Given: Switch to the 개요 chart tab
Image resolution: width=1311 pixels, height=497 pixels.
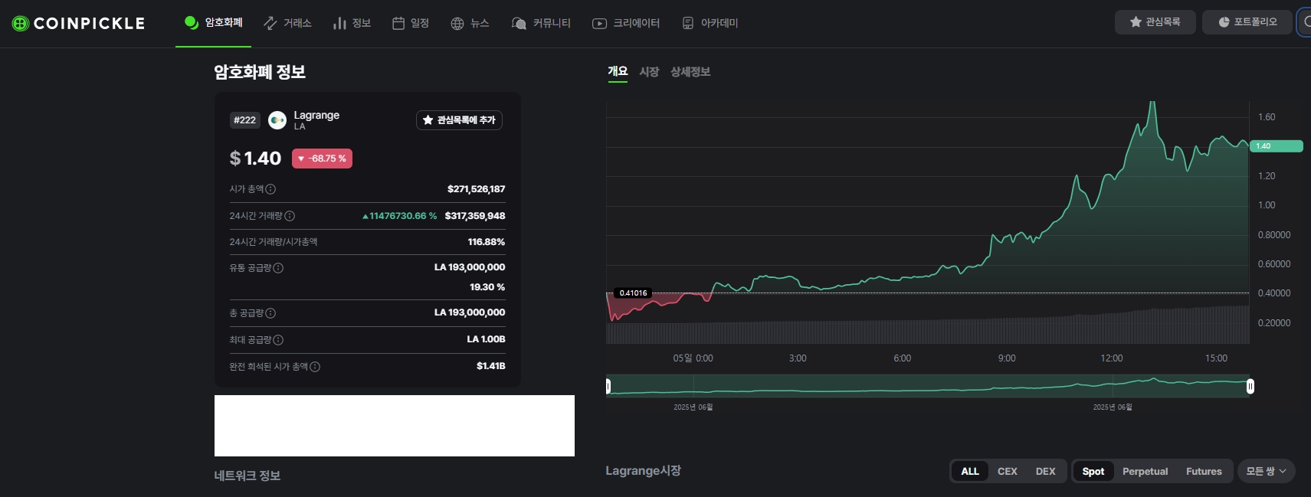Looking at the screenshot, I should (618, 72).
